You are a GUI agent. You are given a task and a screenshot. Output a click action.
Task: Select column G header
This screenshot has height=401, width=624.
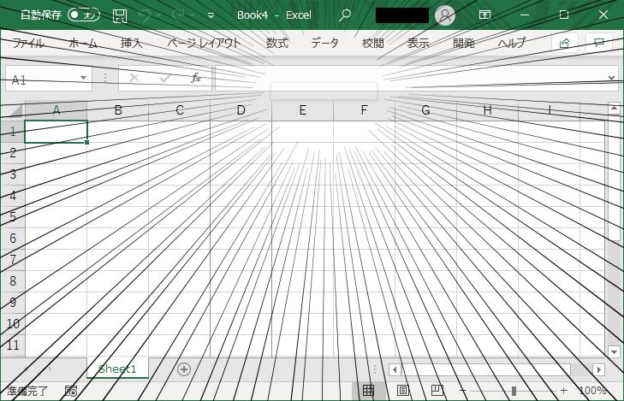point(425,110)
